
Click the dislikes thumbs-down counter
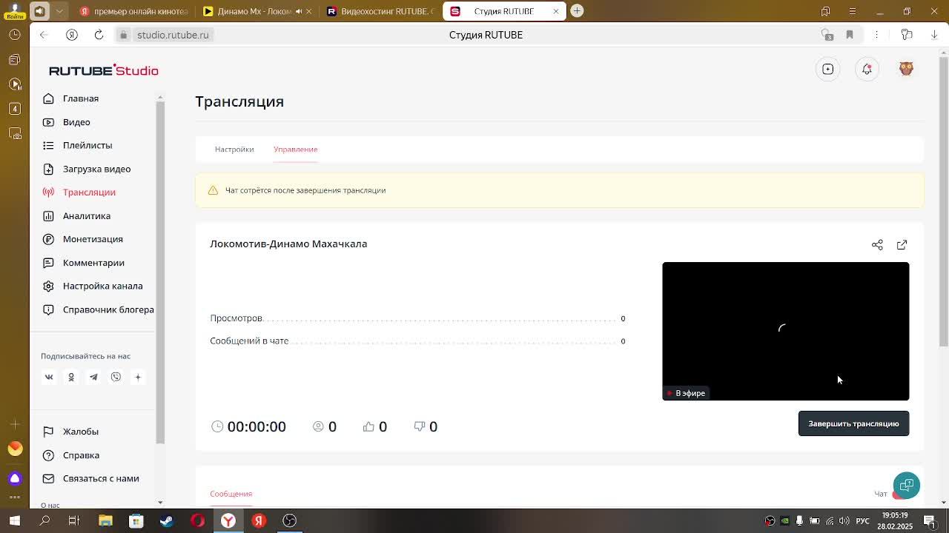point(426,426)
